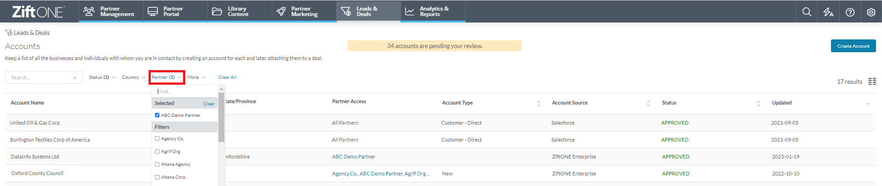Click the 17 results count
Viewport: 882px width, 186px height.
[849, 82]
